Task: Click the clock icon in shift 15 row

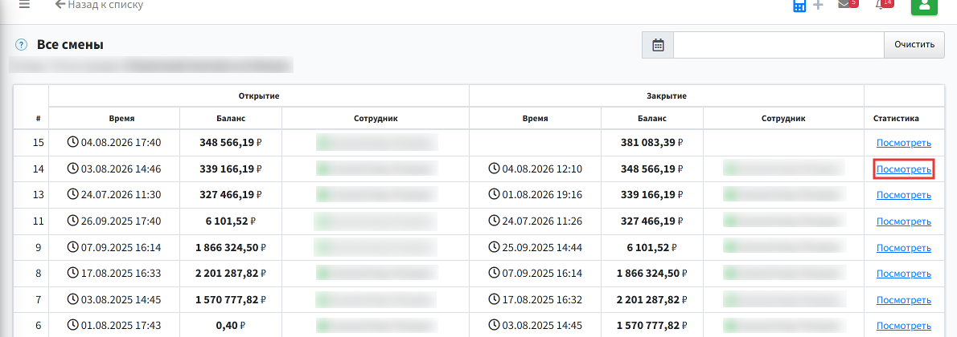Action: click(x=72, y=143)
